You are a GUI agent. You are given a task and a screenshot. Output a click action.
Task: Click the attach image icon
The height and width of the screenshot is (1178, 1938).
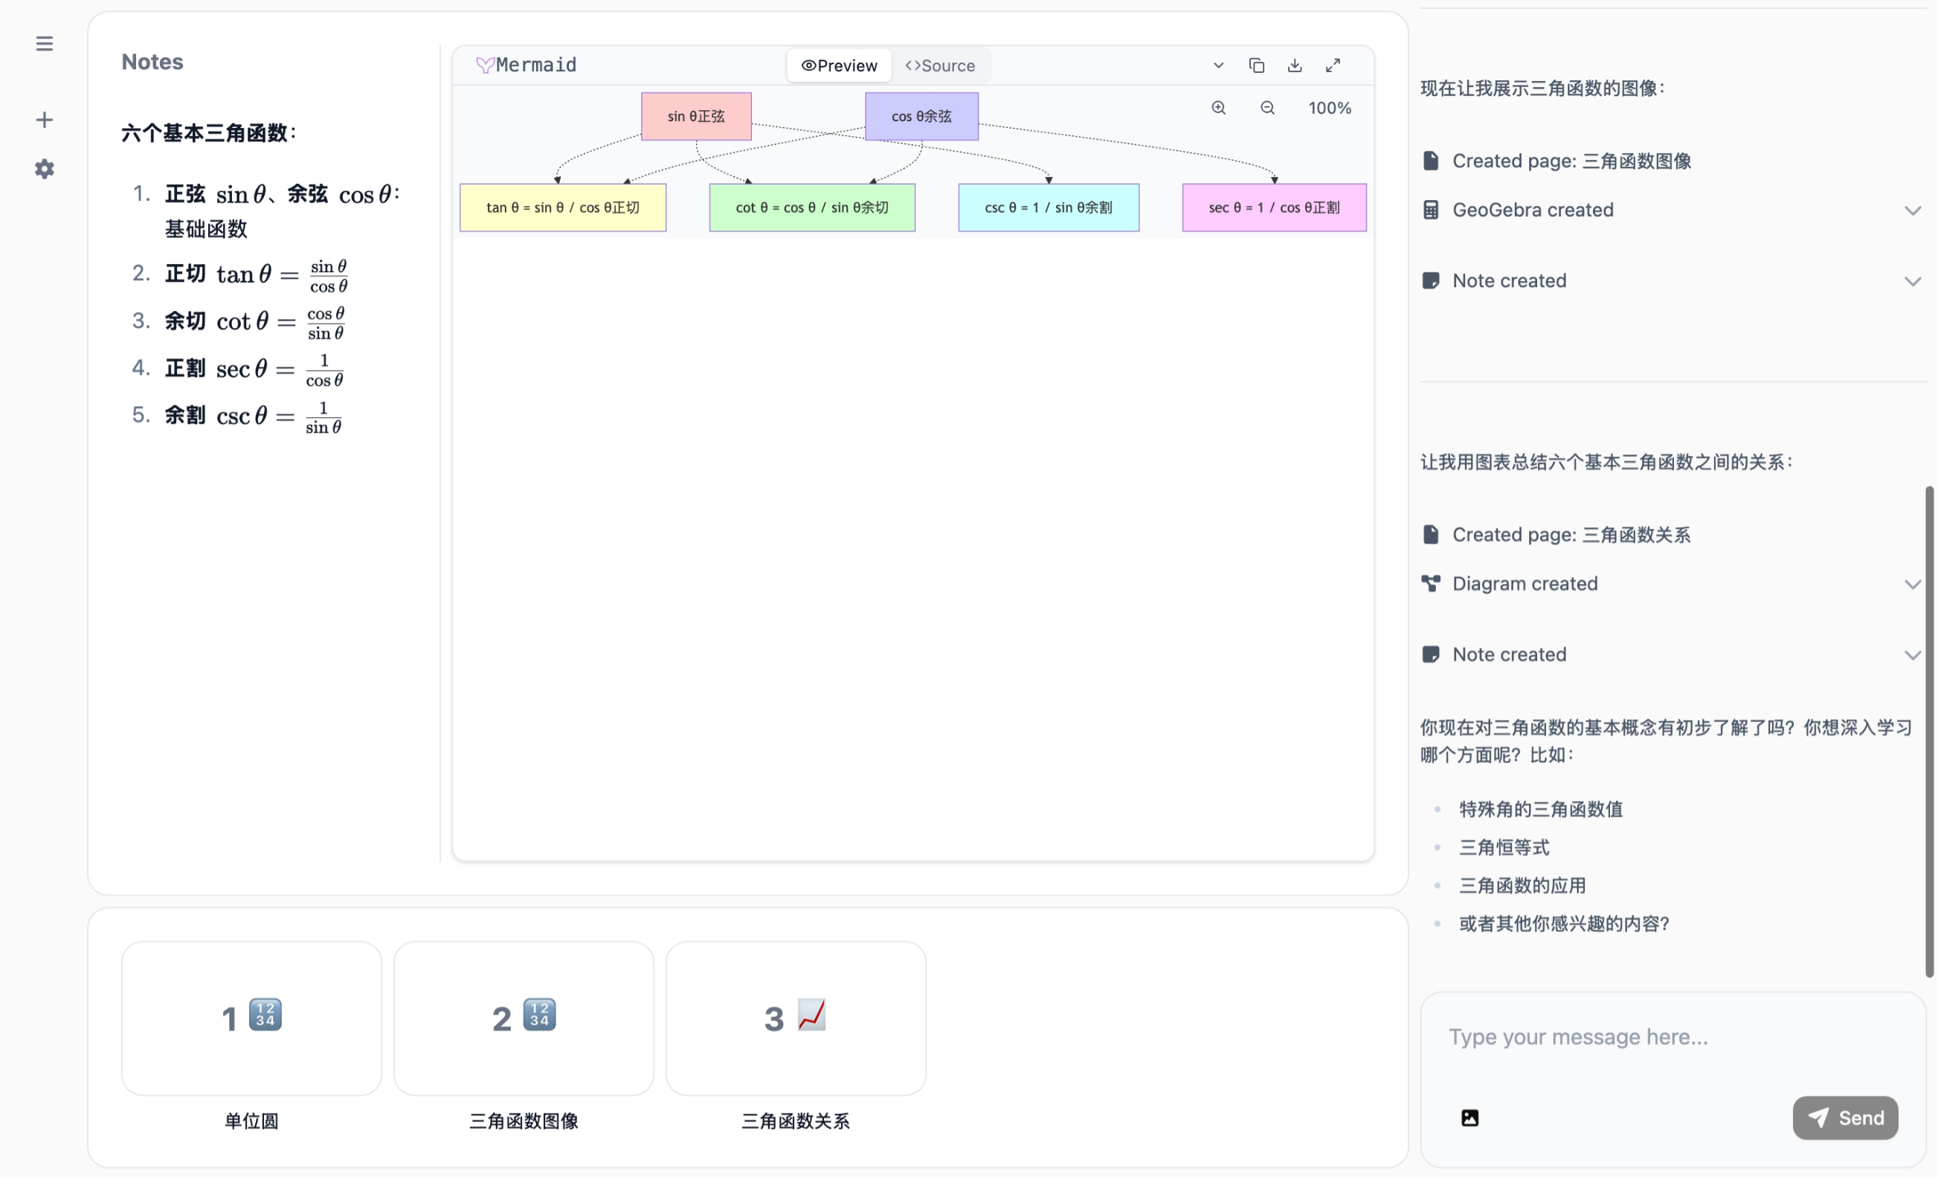[1469, 1118]
